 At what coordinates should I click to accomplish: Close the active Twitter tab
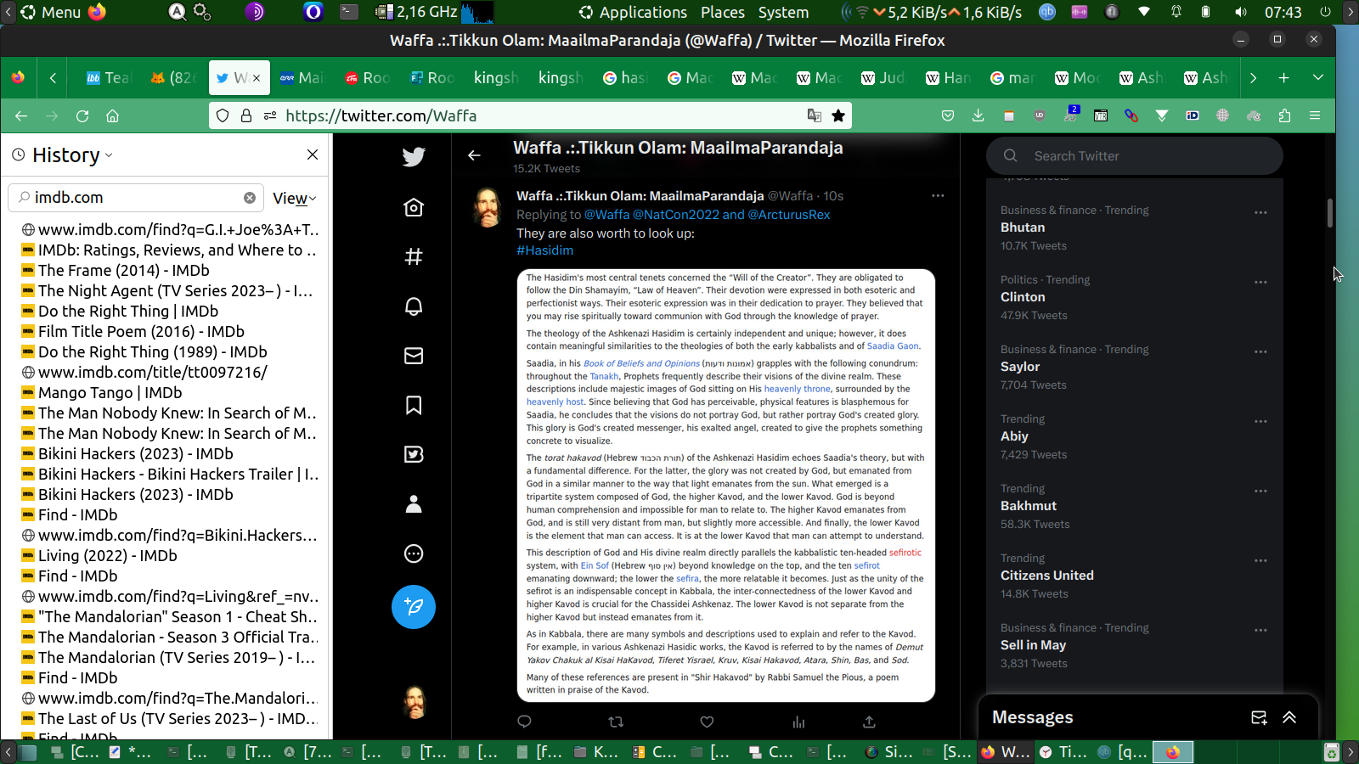pos(257,78)
